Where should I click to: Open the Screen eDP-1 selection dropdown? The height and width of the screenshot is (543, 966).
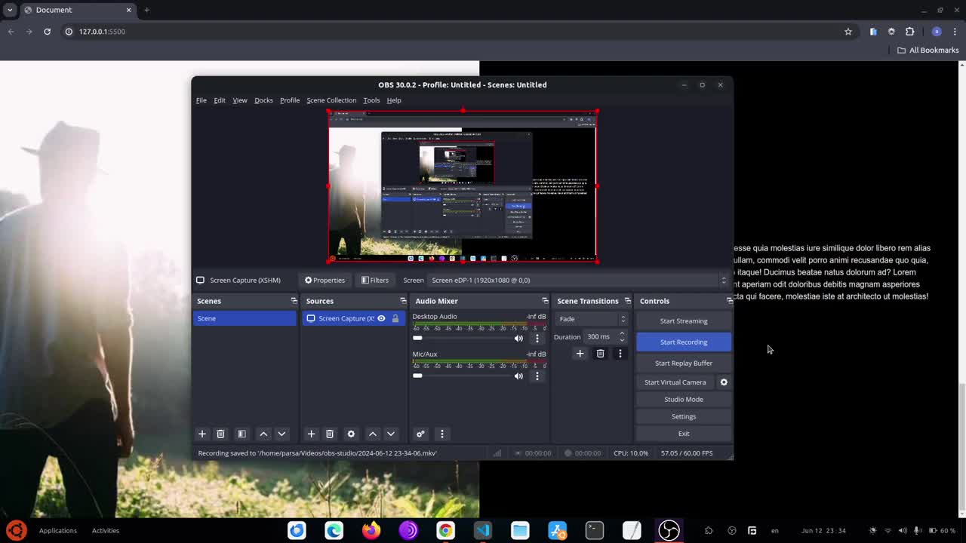578,280
